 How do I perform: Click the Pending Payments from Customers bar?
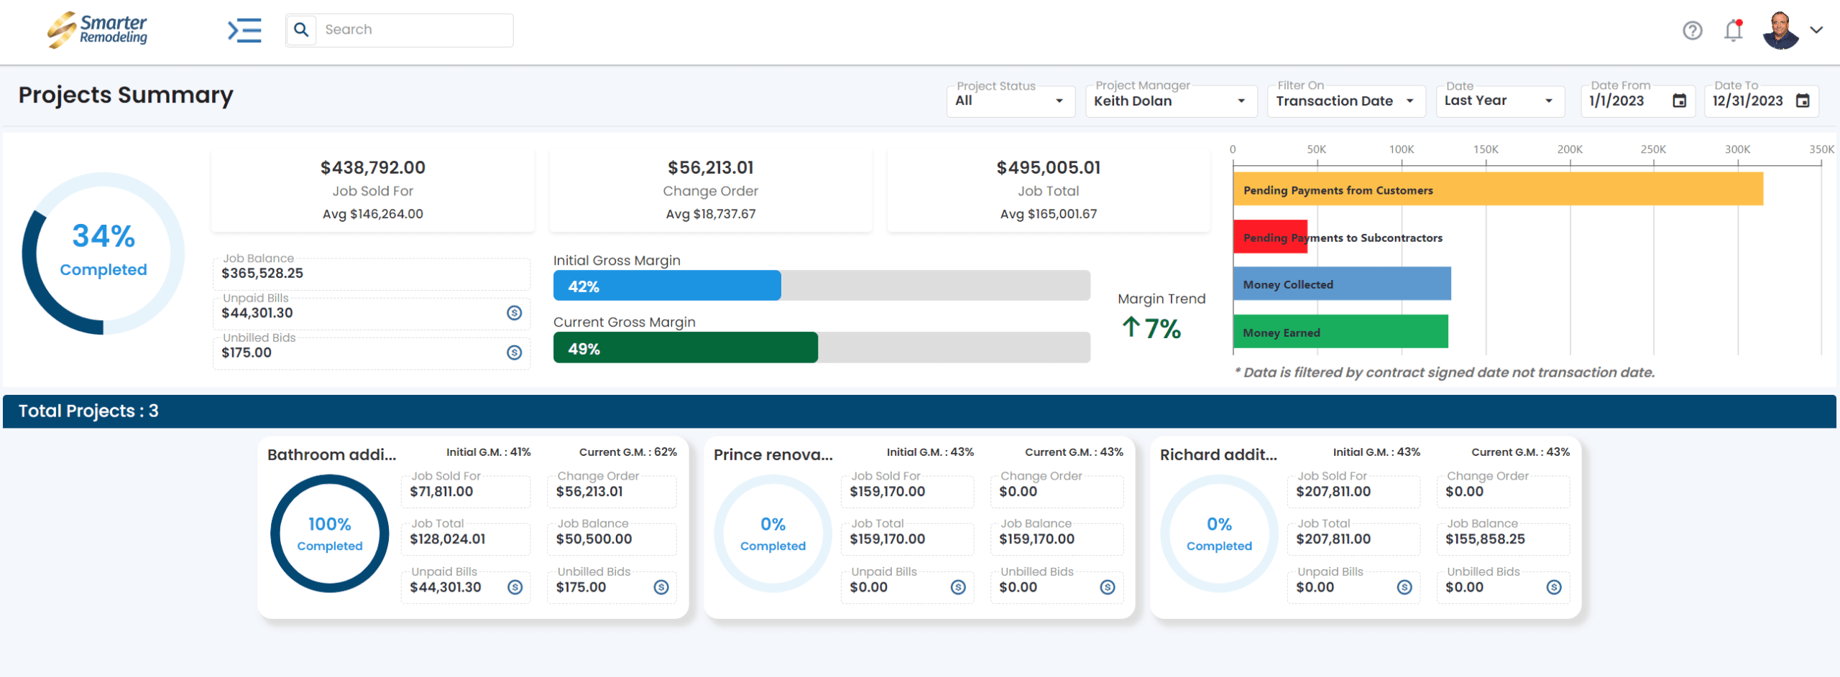[x=1498, y=190]
